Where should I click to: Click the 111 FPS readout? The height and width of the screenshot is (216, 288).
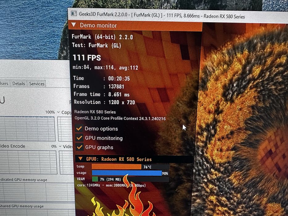tap(87, 57)
